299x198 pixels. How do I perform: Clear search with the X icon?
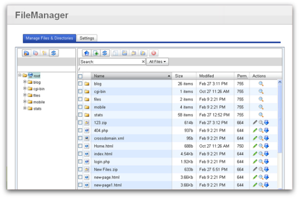(143, 62)
